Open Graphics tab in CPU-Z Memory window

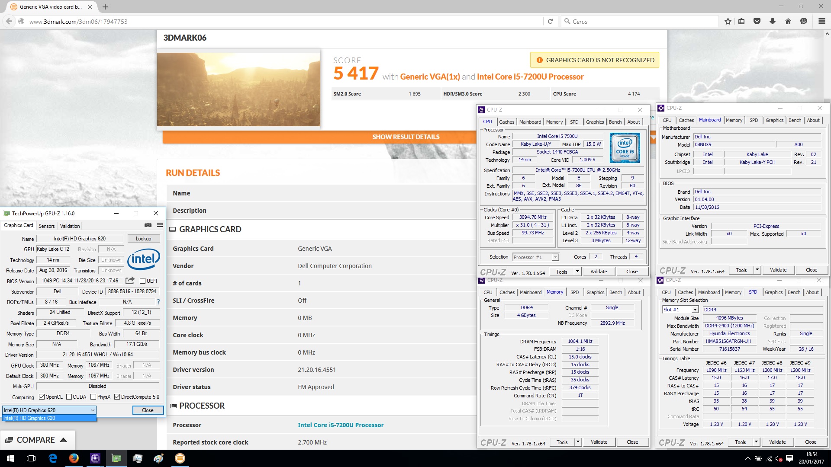pyautogui.click(x=595, y=292)
